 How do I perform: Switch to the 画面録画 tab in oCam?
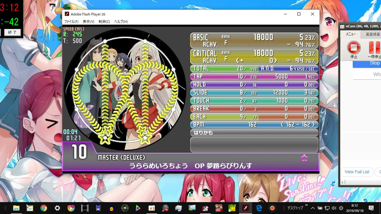(x=371, y=34)
